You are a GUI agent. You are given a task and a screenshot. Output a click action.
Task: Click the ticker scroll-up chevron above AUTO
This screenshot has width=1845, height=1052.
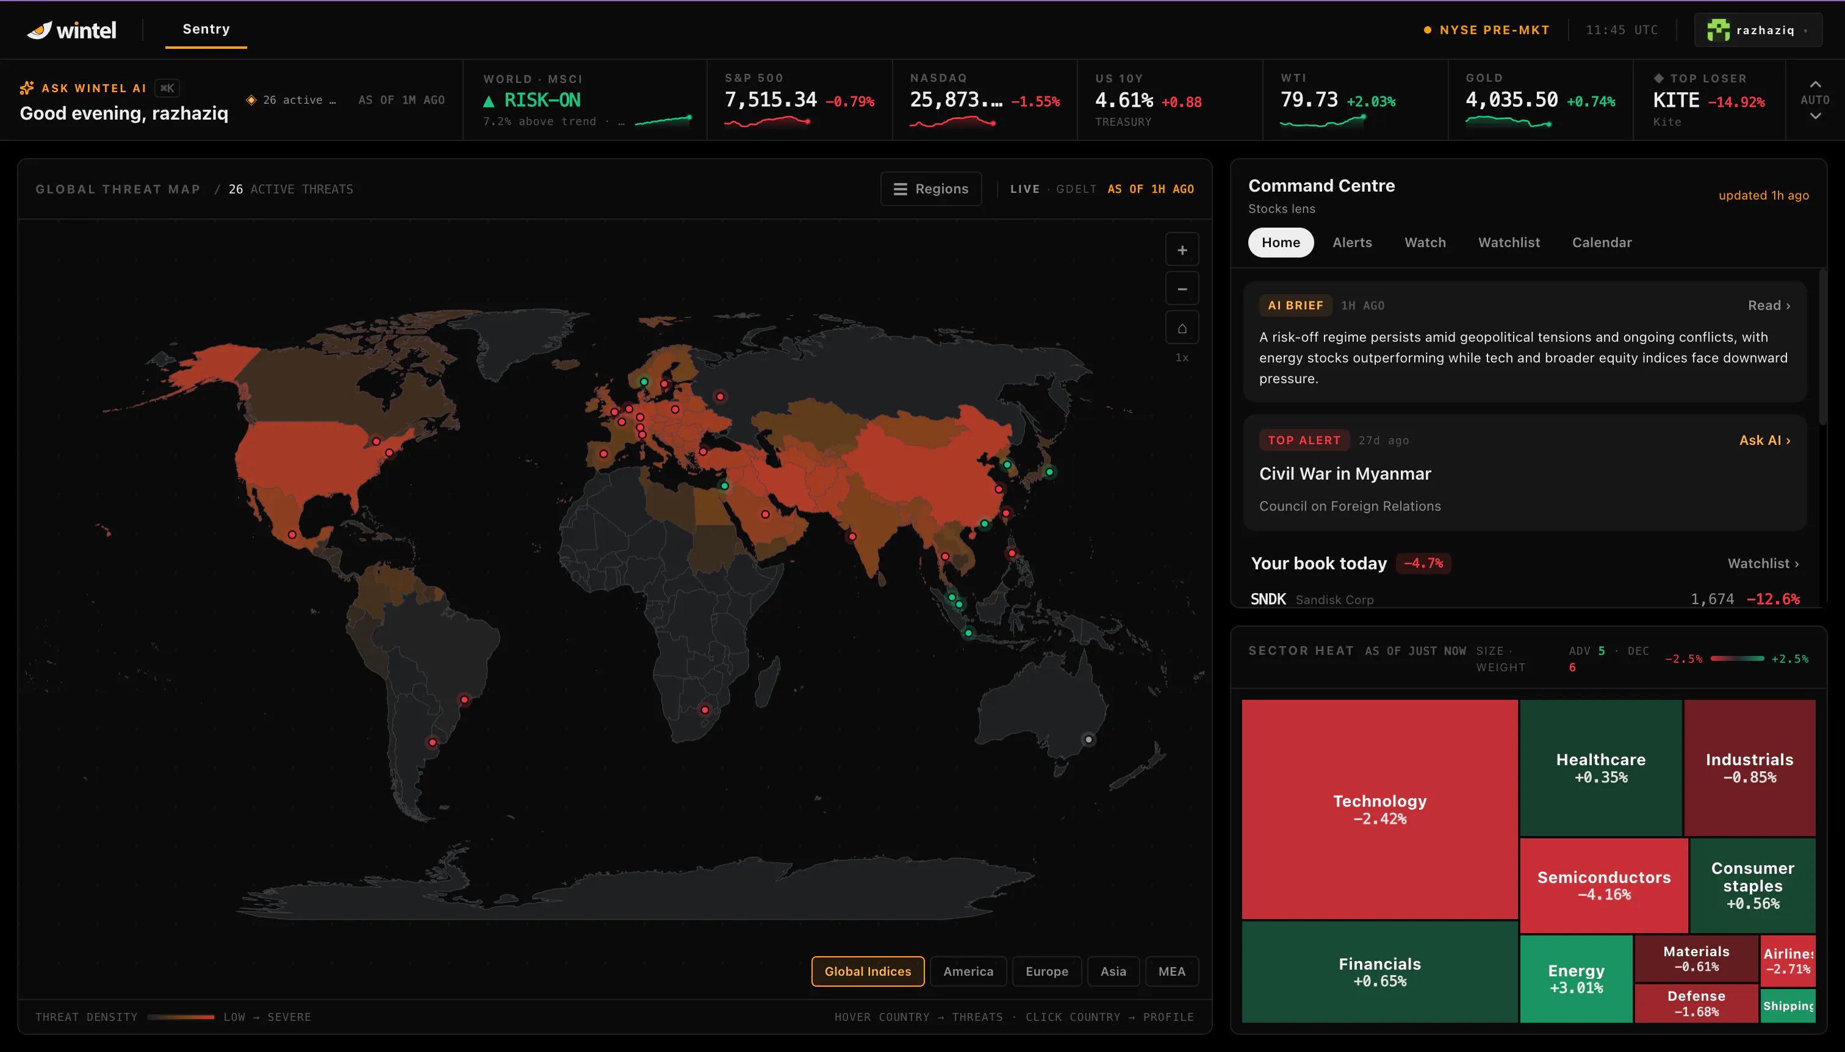click(x=1814, y=84)
